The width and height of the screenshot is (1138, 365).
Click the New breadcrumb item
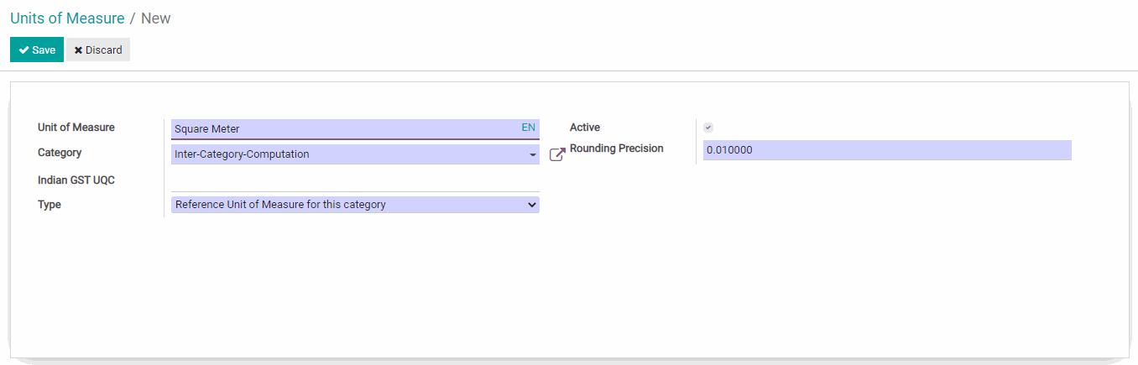(156, 18)
